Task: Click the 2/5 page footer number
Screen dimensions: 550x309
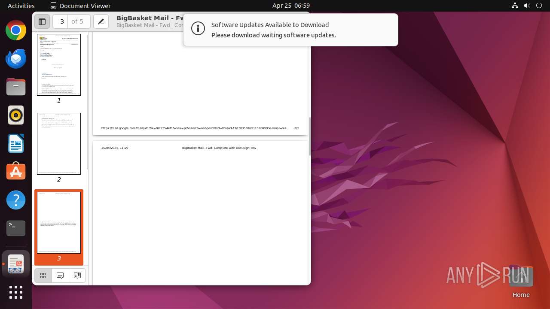Action: coord(296,128)
